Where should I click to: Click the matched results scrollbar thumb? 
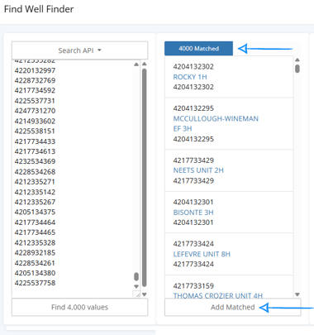point(297,69)
